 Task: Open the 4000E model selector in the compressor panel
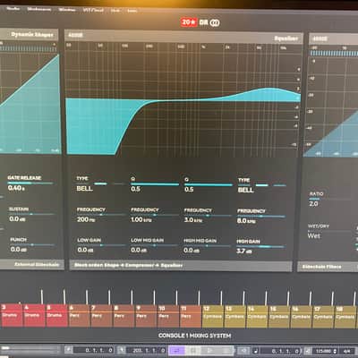point(320,38)
